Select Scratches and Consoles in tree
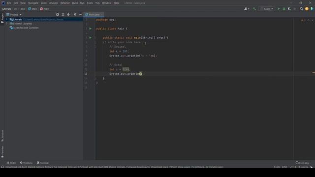 point(24,28)
